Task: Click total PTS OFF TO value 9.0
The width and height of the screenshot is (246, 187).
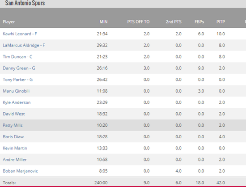Action: (147, 183)
